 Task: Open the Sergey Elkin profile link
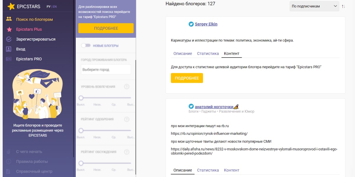click(206, 24)
